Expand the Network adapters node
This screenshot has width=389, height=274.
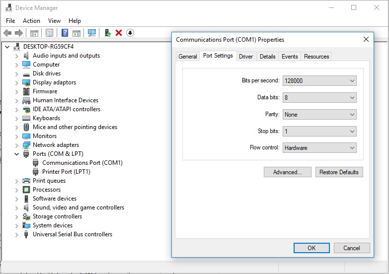17,145
